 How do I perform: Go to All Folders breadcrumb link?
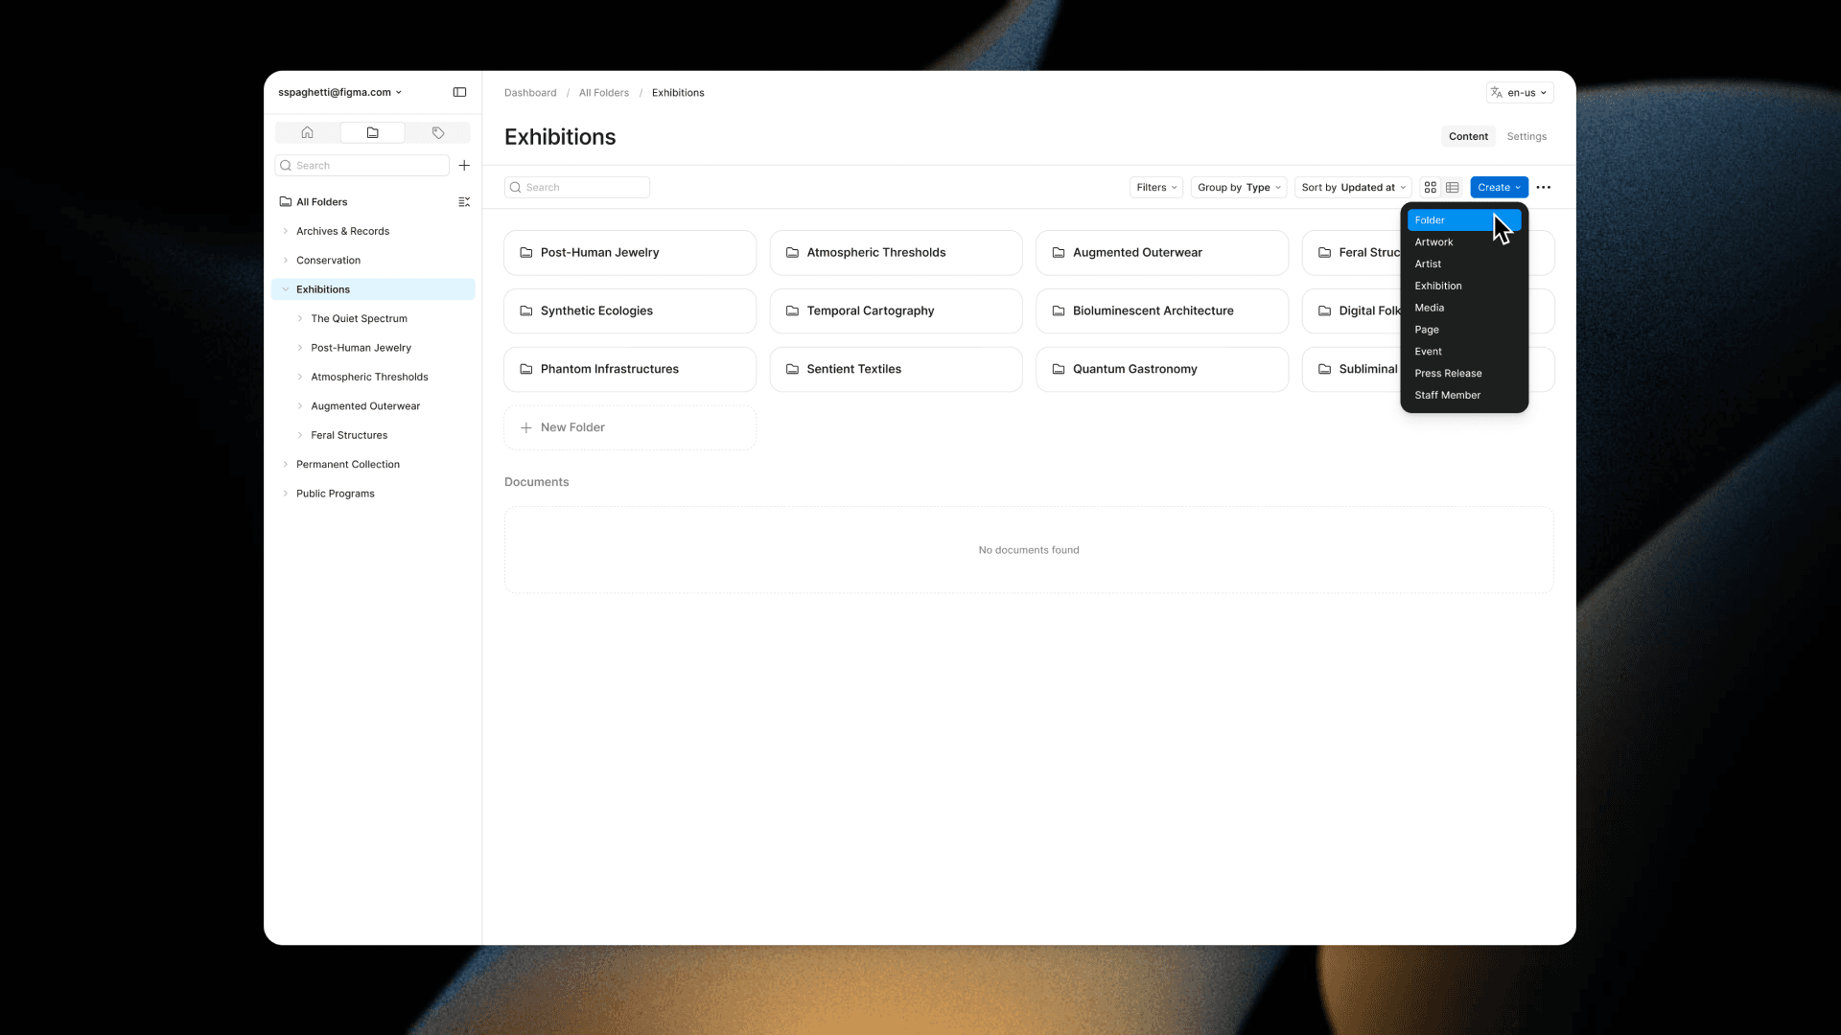tap(604, 93)
